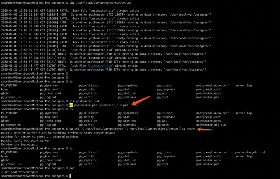Open the underlined postmaster.pid link in the log
The image size is (280, 179).
[x=100, y=66]
